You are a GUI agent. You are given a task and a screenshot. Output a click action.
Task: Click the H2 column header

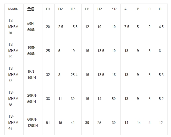[100, 9]
